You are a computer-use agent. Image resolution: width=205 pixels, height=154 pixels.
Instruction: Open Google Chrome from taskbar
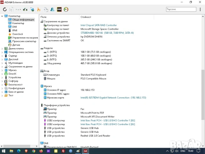click(34, 151)
